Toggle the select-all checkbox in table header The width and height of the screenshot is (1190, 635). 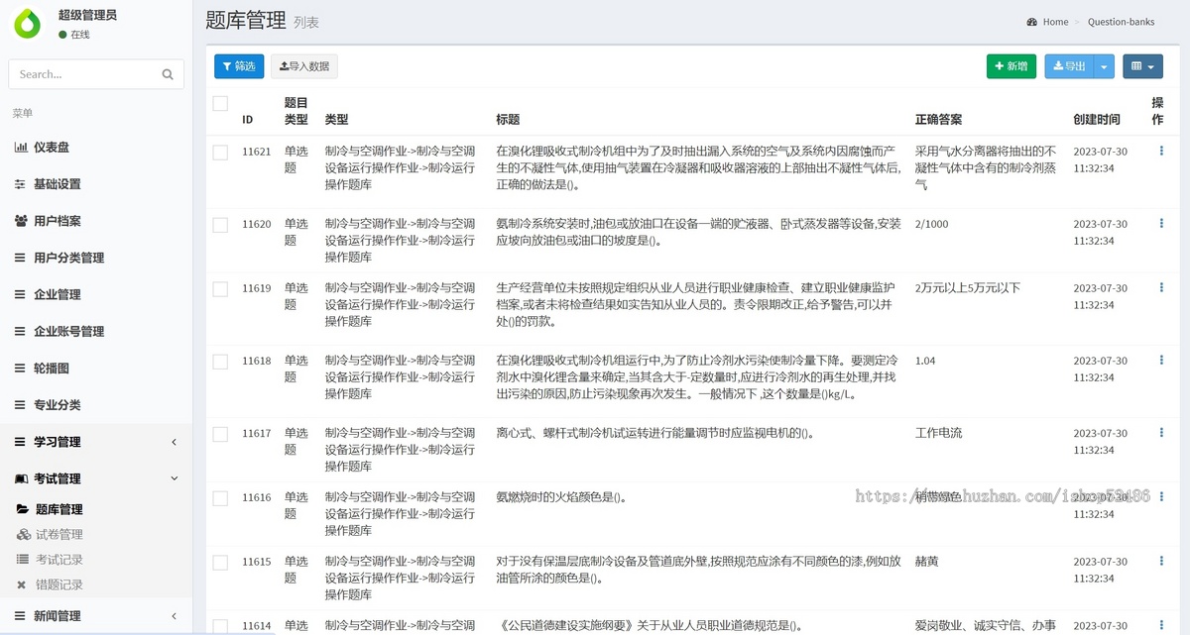220,103
